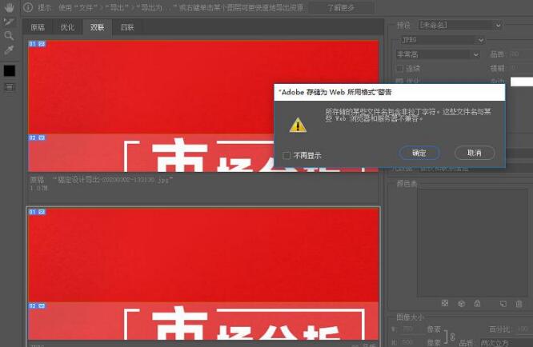Select the Zoom tool
This screenshot has width=533, height=347.
coord(9,36)
